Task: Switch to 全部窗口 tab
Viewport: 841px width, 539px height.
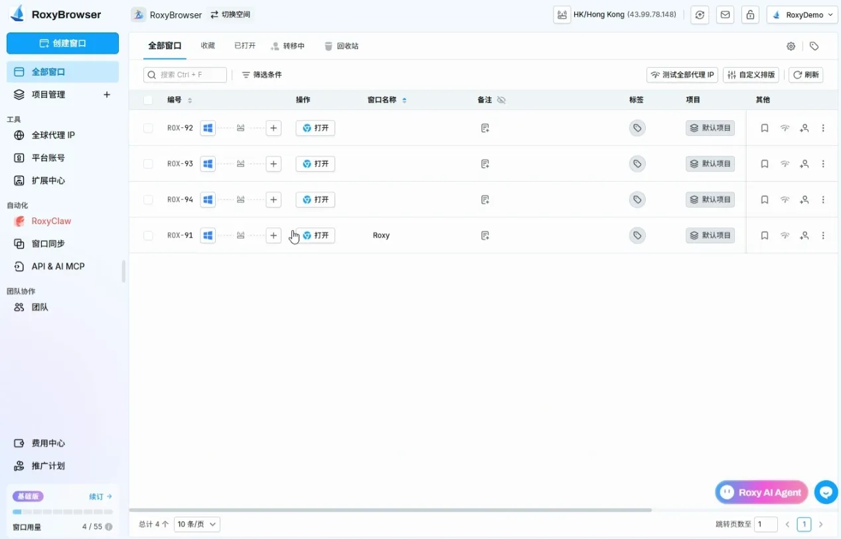Action: pos(165,46)
